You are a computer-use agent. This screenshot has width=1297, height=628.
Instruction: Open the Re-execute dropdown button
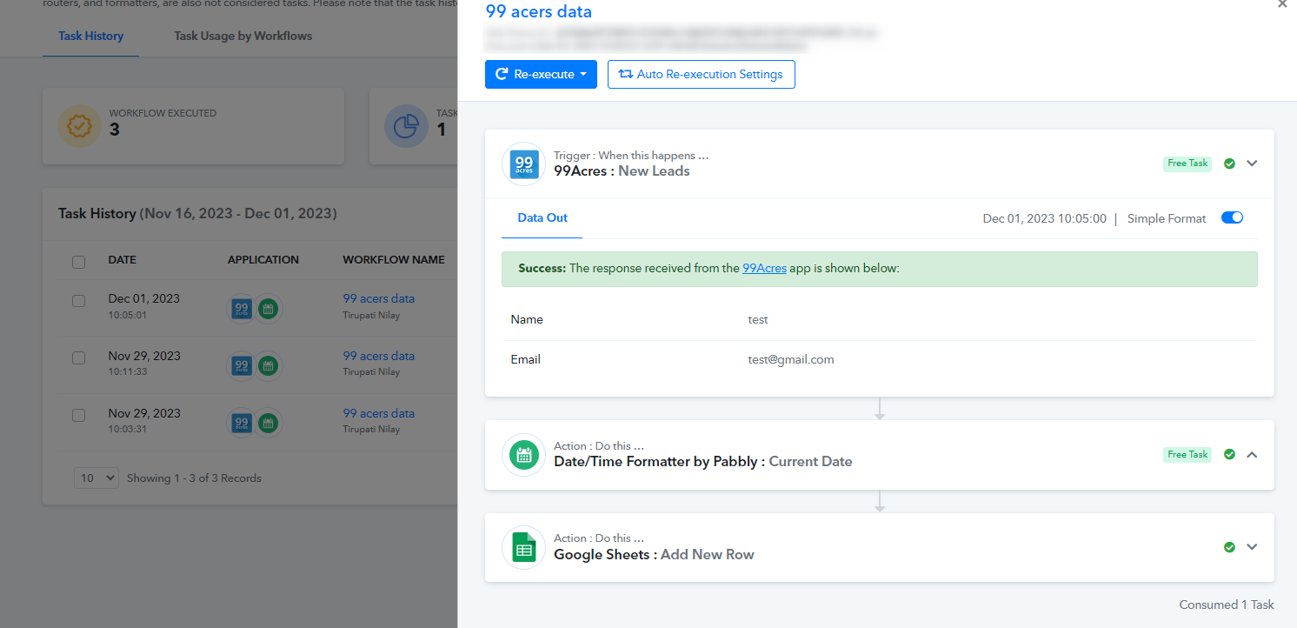[x=541, y=75]
